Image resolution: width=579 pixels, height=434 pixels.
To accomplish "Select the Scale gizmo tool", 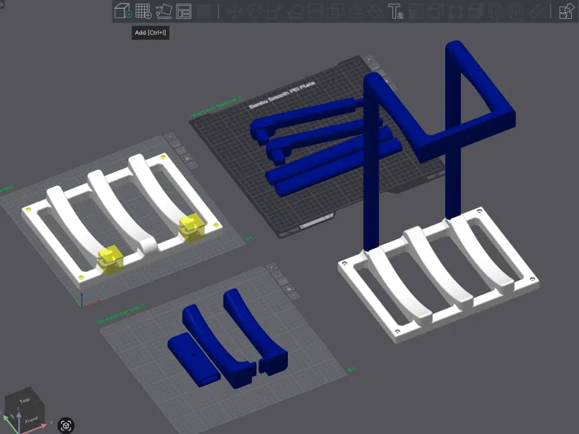I will point(275,11).
